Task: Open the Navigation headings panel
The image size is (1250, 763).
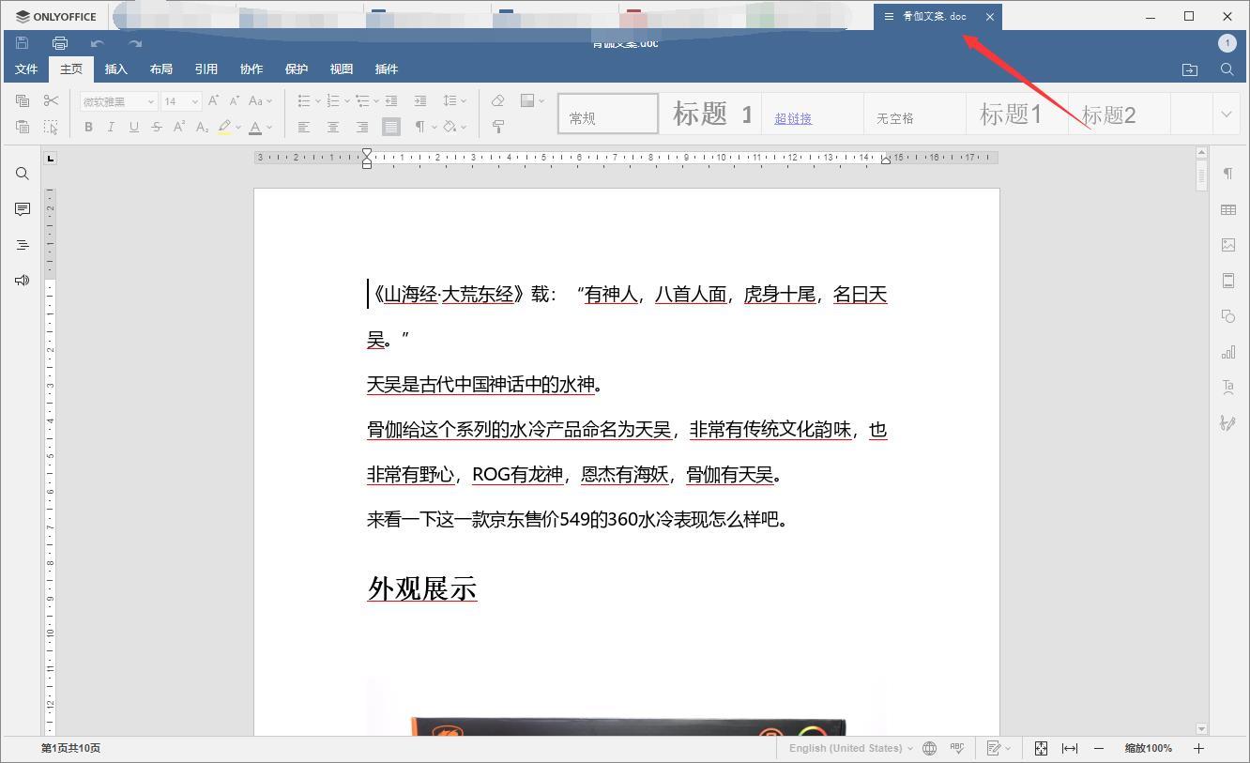Action: (x=22, y=244)
